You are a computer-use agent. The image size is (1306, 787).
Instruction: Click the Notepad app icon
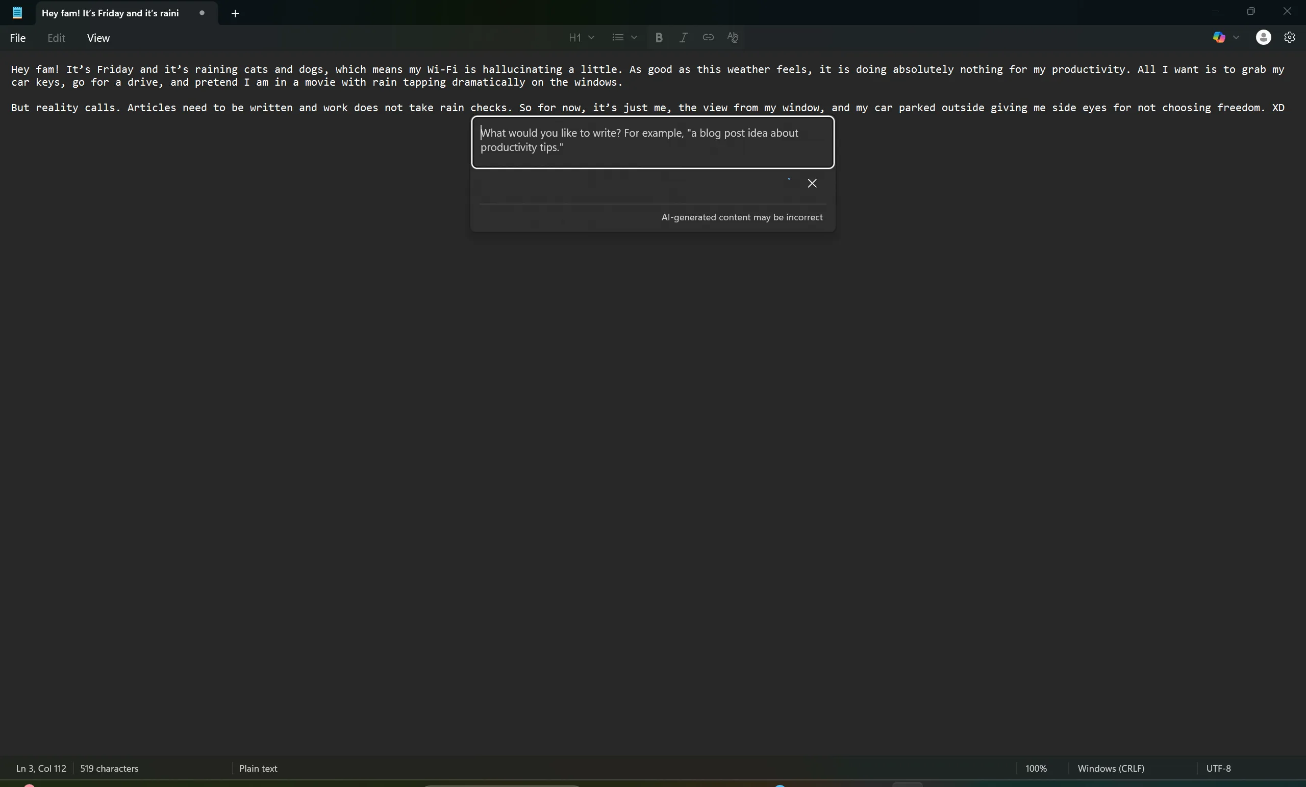coord(17,13)
